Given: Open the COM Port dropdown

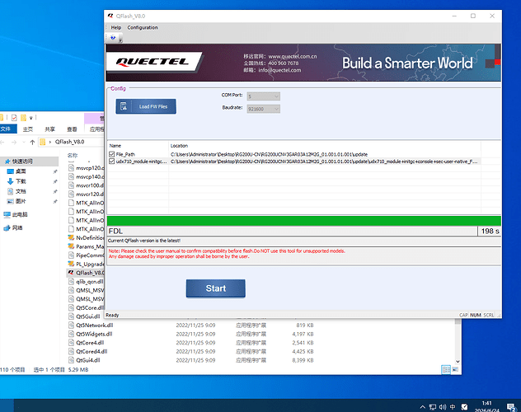Looking at the screenshot, I should [263, 96].
